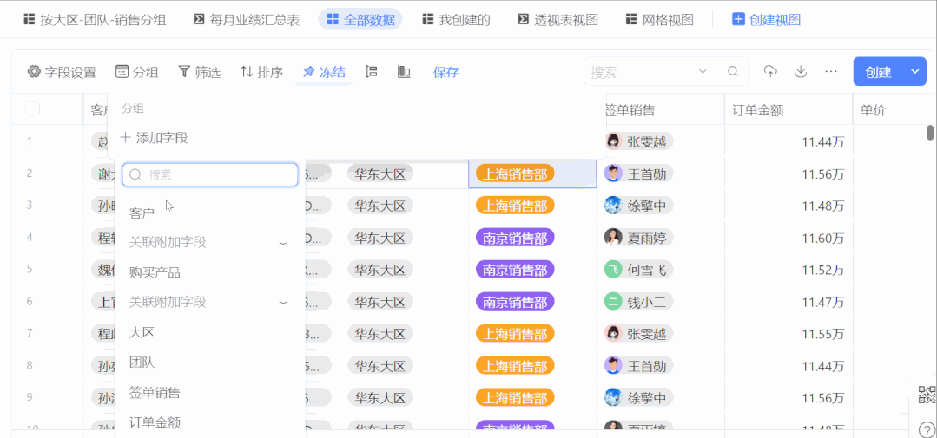The height and width of the screenshot is (438, 937).
Task: Click the 筛选 filter funnel icon
Action: (184, 72)
